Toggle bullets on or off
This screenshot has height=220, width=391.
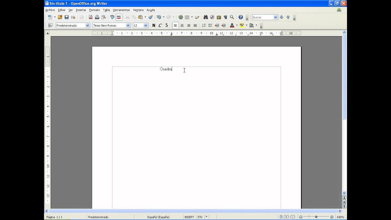click(210, 25)
